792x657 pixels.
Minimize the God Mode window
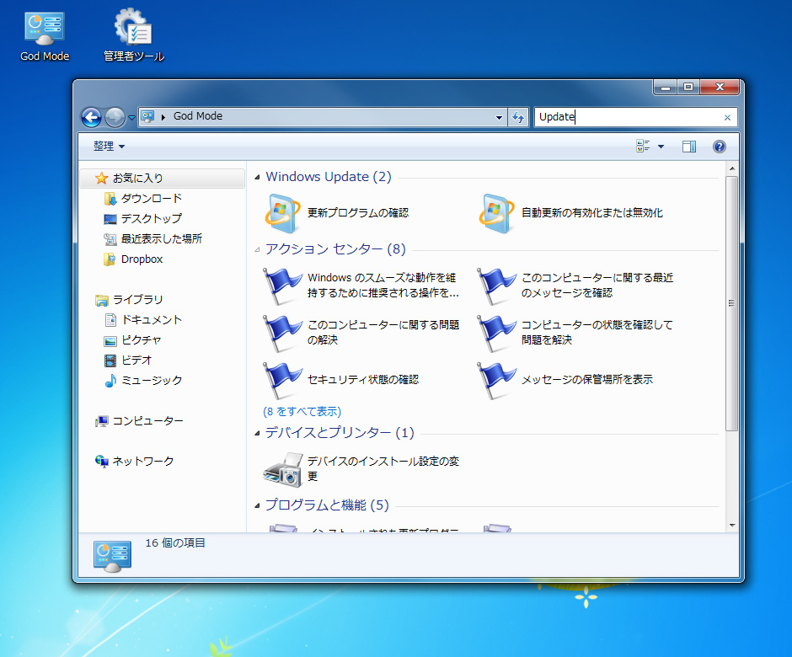[x=666, y=88]
